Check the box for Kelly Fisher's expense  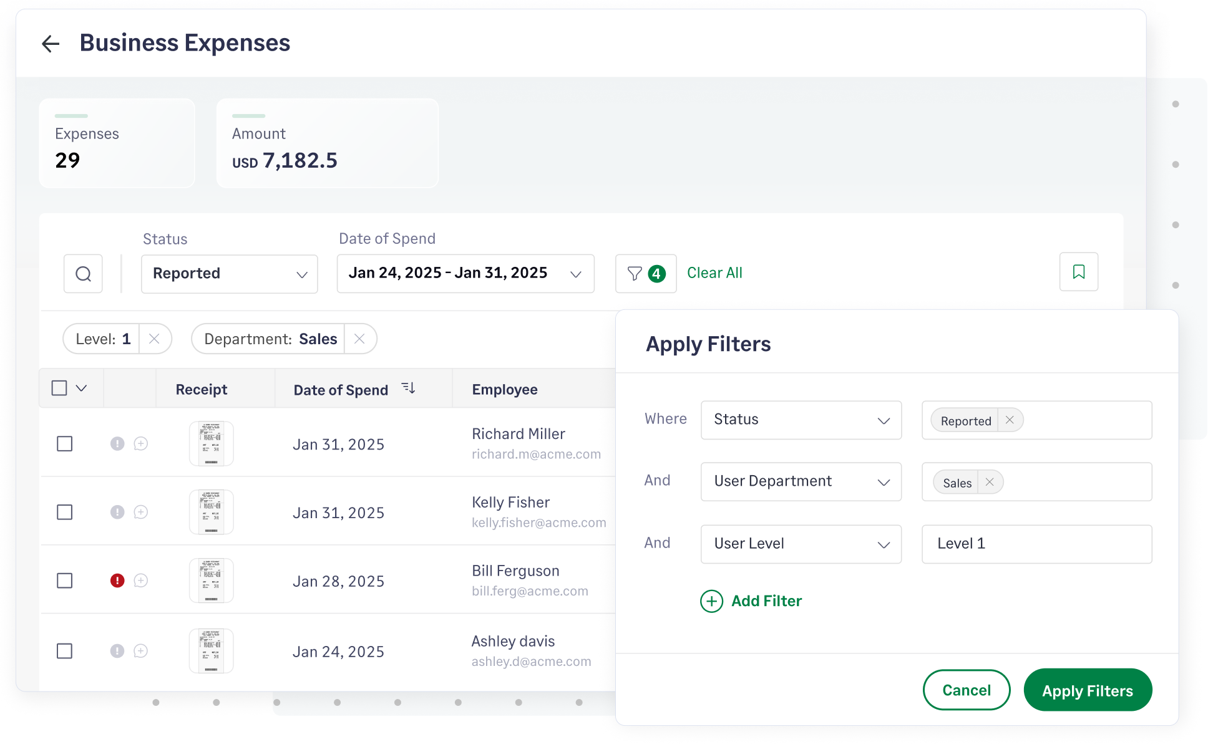coord(65,513)
